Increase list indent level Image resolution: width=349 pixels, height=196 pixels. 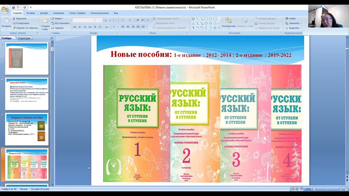pos(143,20)
